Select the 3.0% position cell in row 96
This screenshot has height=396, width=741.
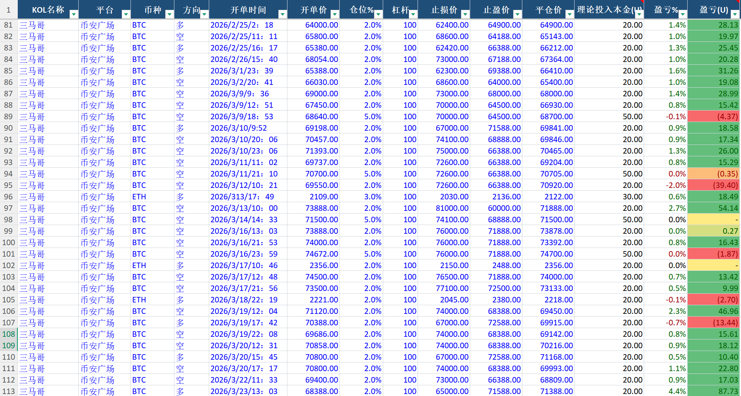click(361, 197)
